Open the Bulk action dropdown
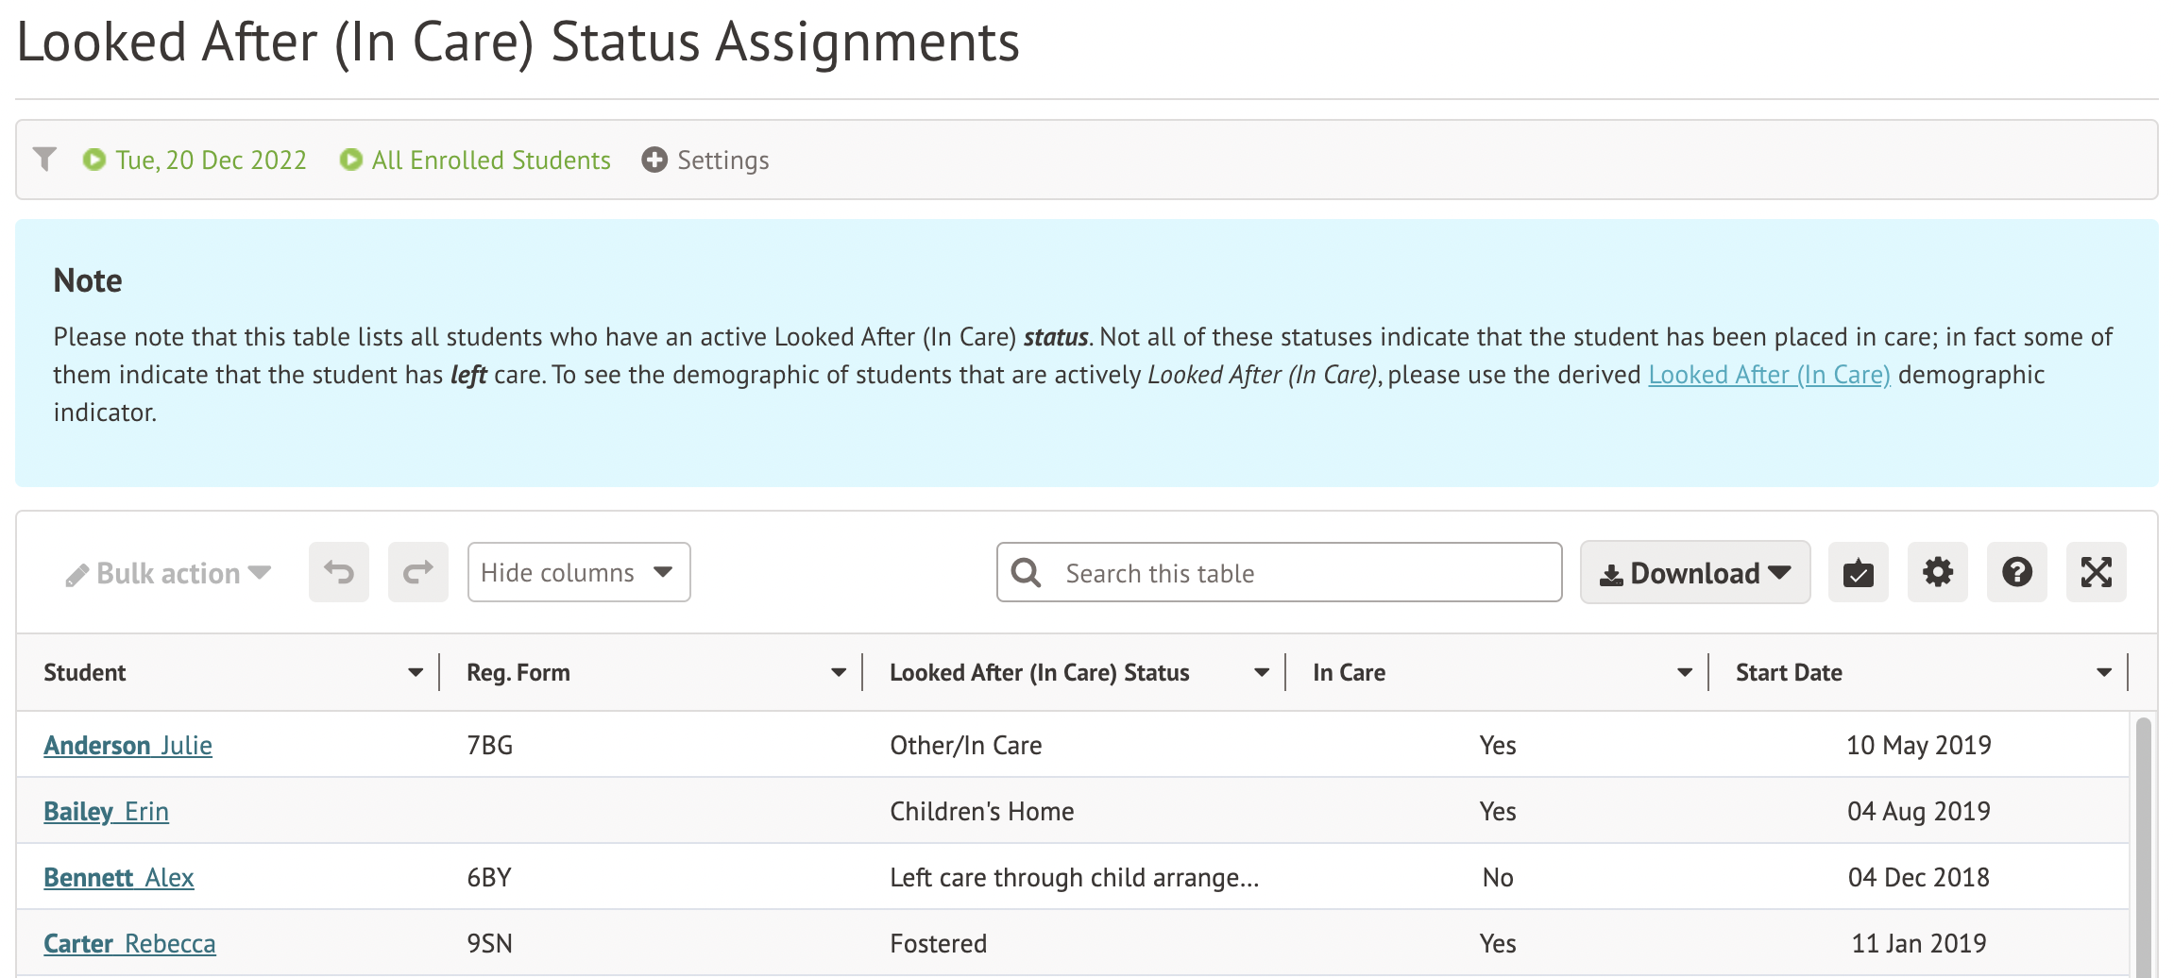Screen dimensions: 2174x978 tap(168, 573)
